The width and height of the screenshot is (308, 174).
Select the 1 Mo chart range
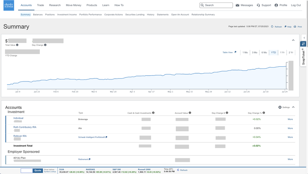point(245,52)
